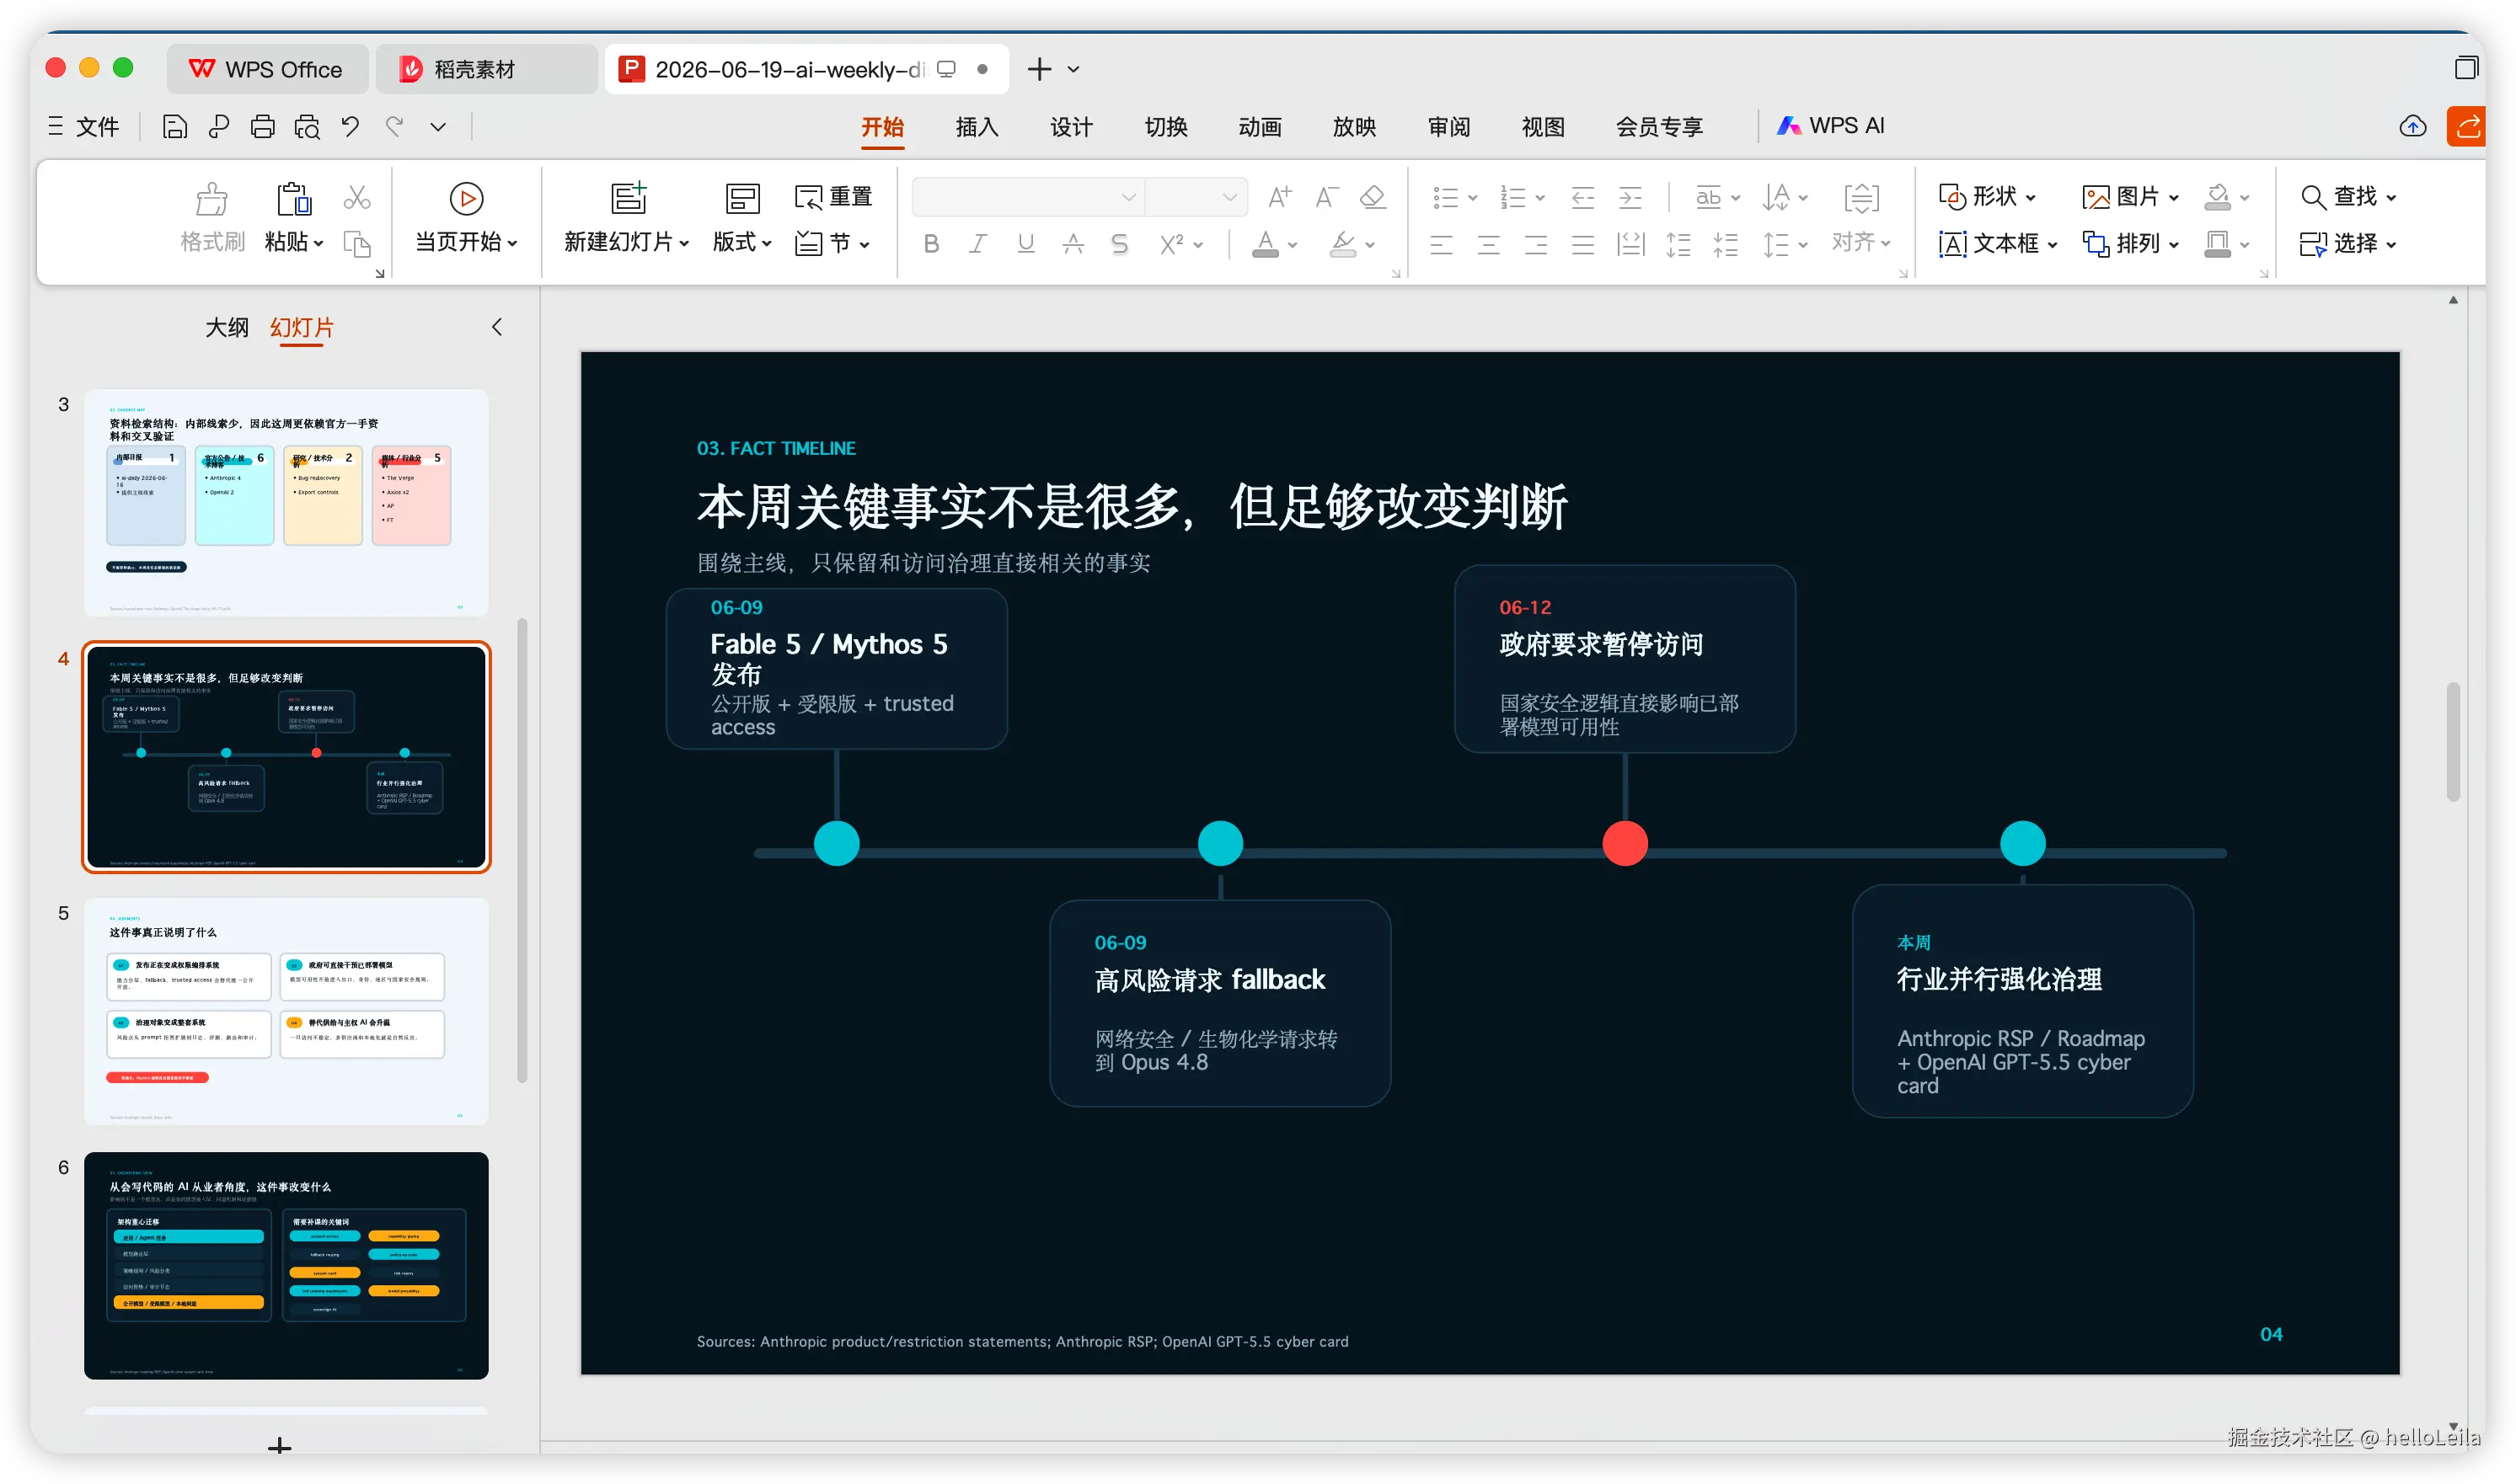Toggle Italic formatting
2516x1484 pixels.
[x=978, y=244]
